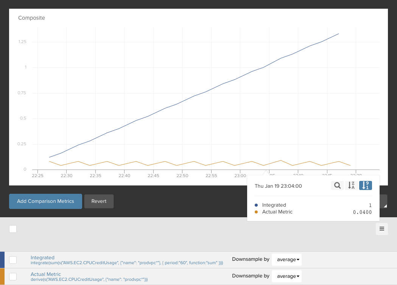This screenshot has height=285, width=397.
Task: Click the derive(s(...)) expression text
Action: click(x=89, y=279)
